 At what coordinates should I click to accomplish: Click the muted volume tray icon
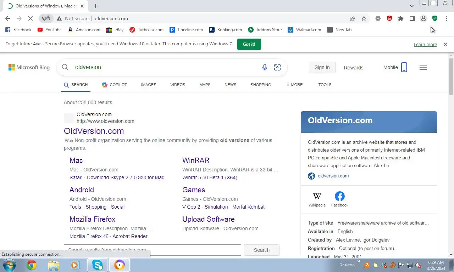pos(419,265)
